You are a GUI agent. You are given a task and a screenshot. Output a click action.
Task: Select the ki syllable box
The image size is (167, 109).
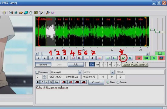110,64
